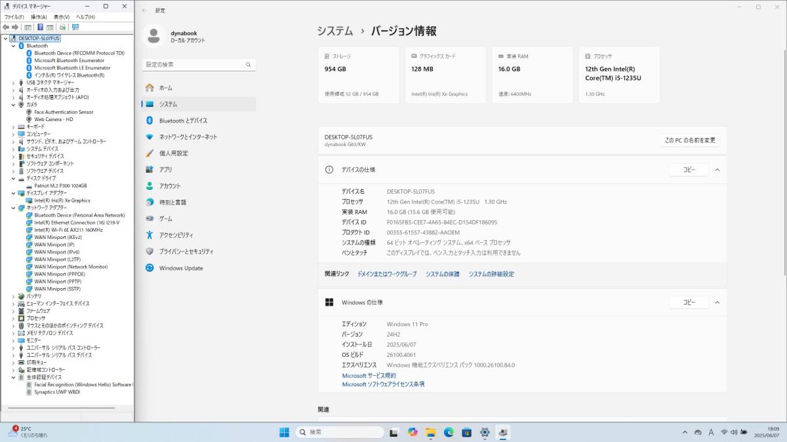Viewport: 787px width, 442px height.
Task: Open ドメインまたはワークグループ link
Action: [387, 274]
